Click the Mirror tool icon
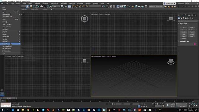 tap(104, 7)
